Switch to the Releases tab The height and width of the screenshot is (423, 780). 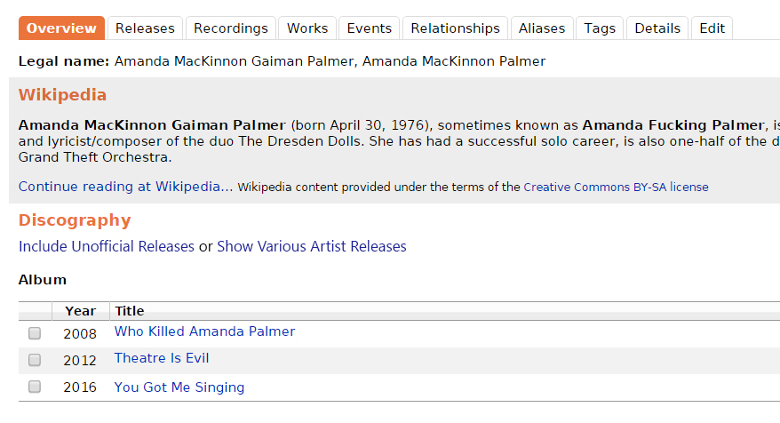146,28
